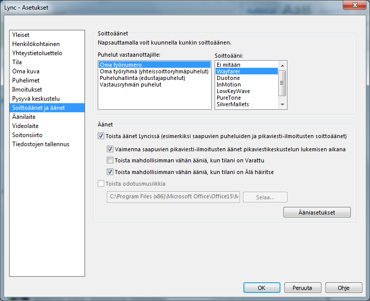Select Oma työnumero call type
The height and width of the screenshot is (301, 370).
(154, 65)
